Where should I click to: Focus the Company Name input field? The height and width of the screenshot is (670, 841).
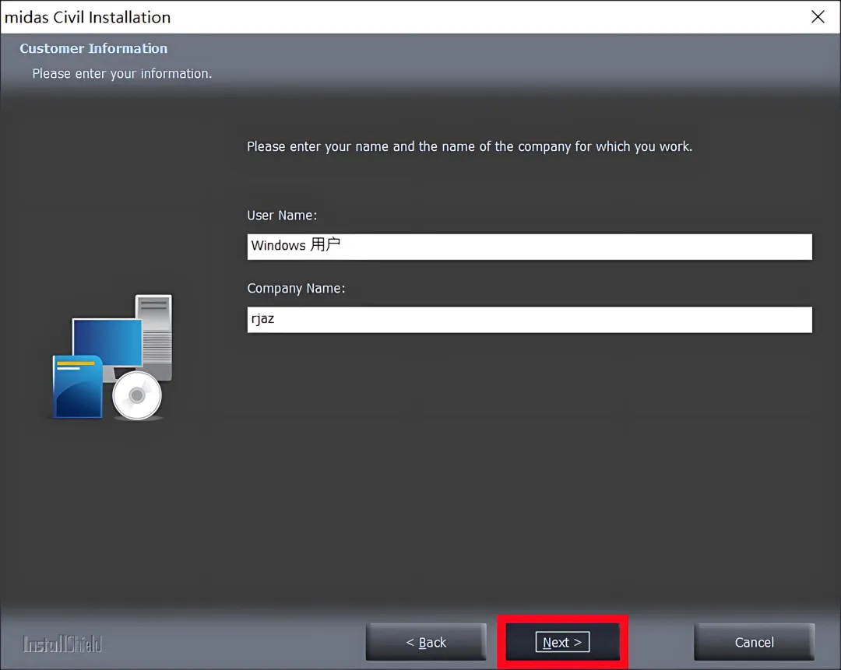[x=530, y=320]
